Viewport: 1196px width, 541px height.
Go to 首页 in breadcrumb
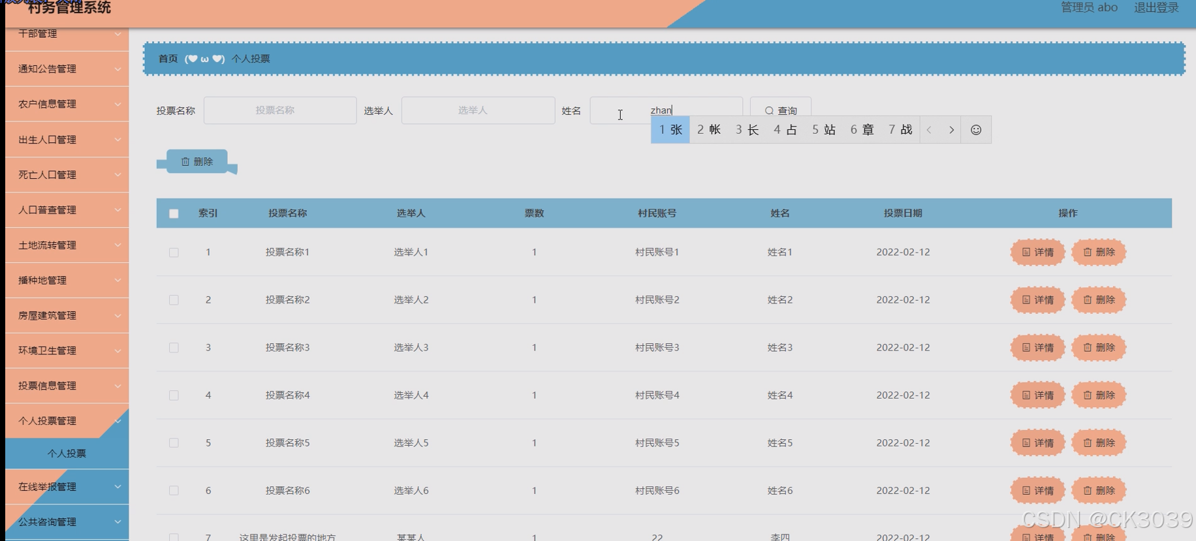(168, 59)
